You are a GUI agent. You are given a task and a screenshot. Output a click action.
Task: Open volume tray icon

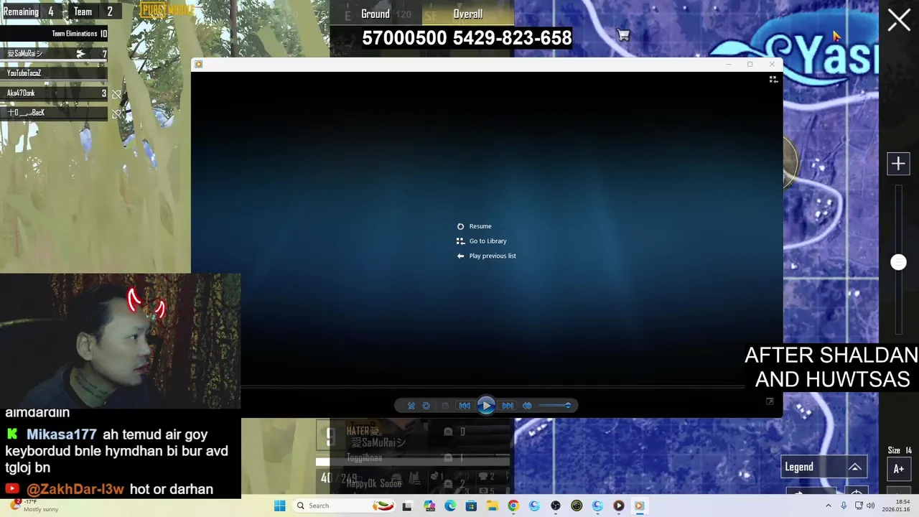click(x=871, y=506)
